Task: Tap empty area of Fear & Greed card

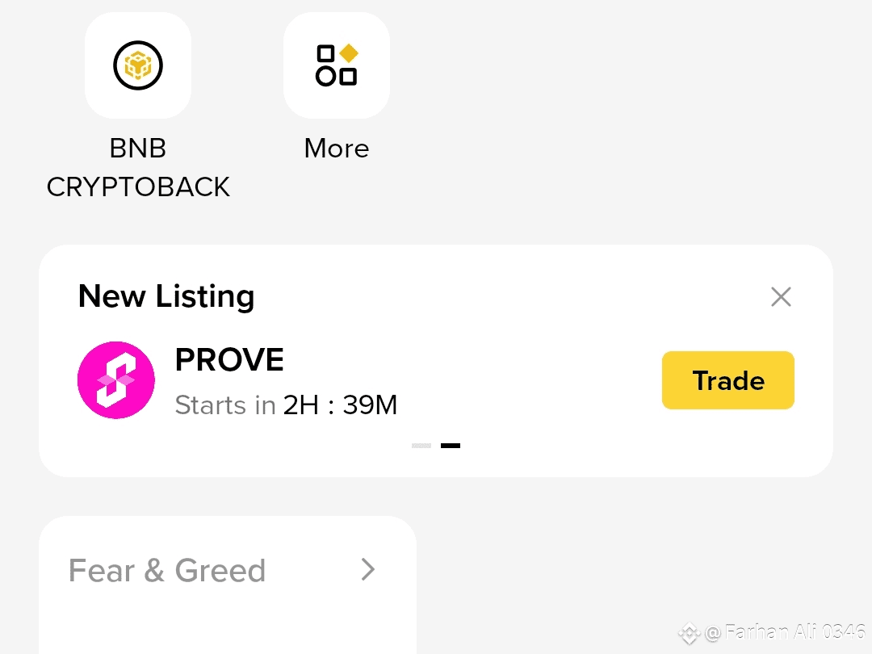Action: tap(228, 623)
